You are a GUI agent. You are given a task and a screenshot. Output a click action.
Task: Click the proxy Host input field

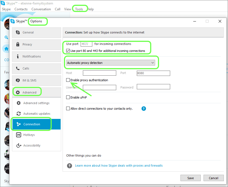[x=100, y=73]
